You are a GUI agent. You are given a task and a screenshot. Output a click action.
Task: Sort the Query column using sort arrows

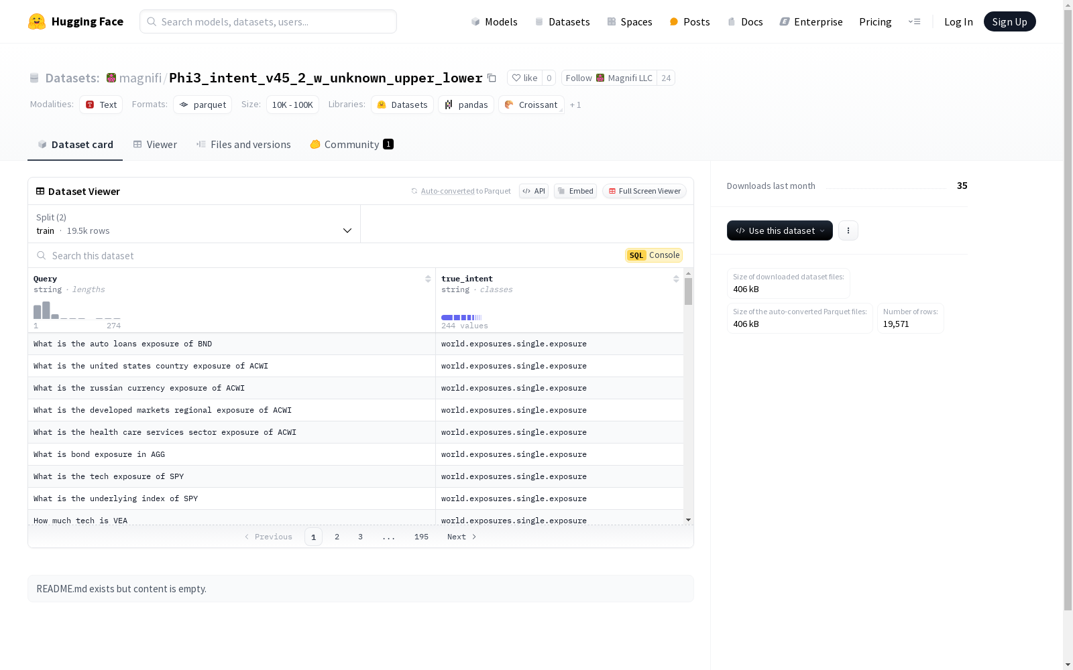[428, 279]
